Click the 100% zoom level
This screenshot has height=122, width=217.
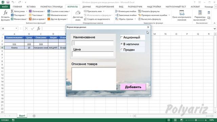point(212,120)
